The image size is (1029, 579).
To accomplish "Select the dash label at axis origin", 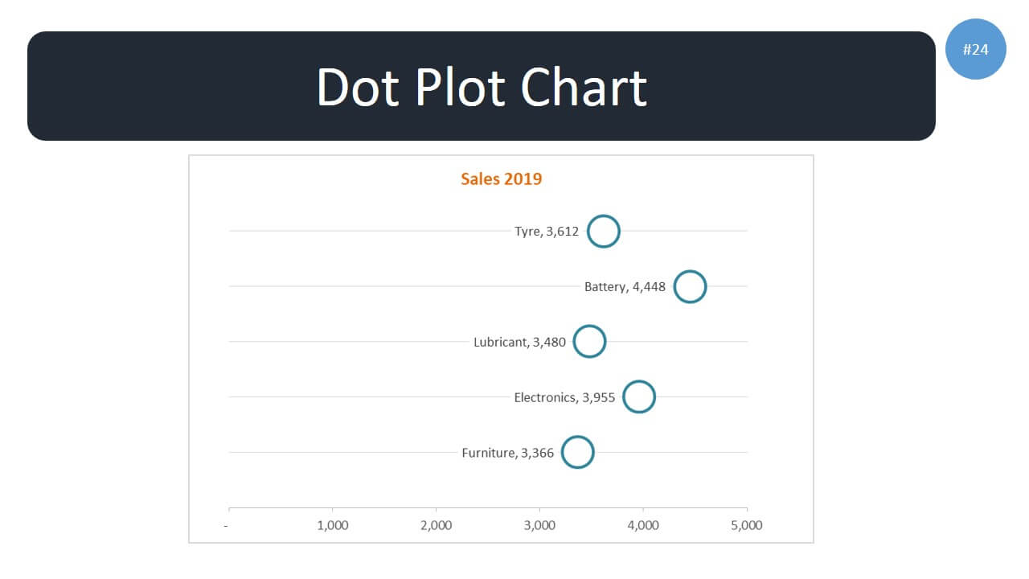I will (226, 525).
